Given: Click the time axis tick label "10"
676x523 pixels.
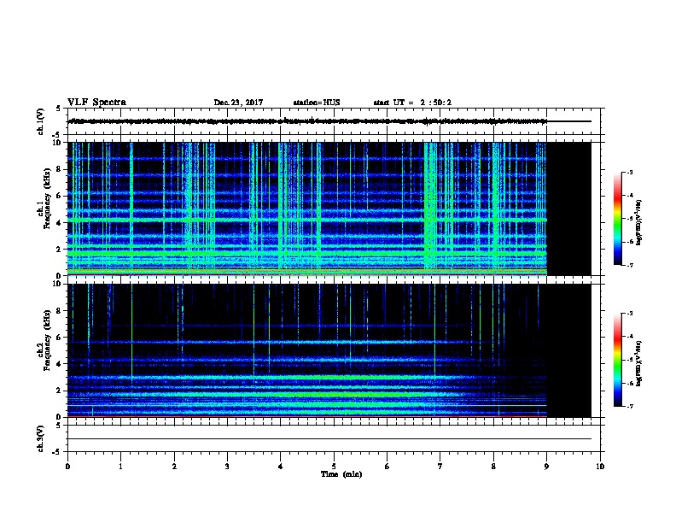Looking at the screenshot, I should click(600, 467).
